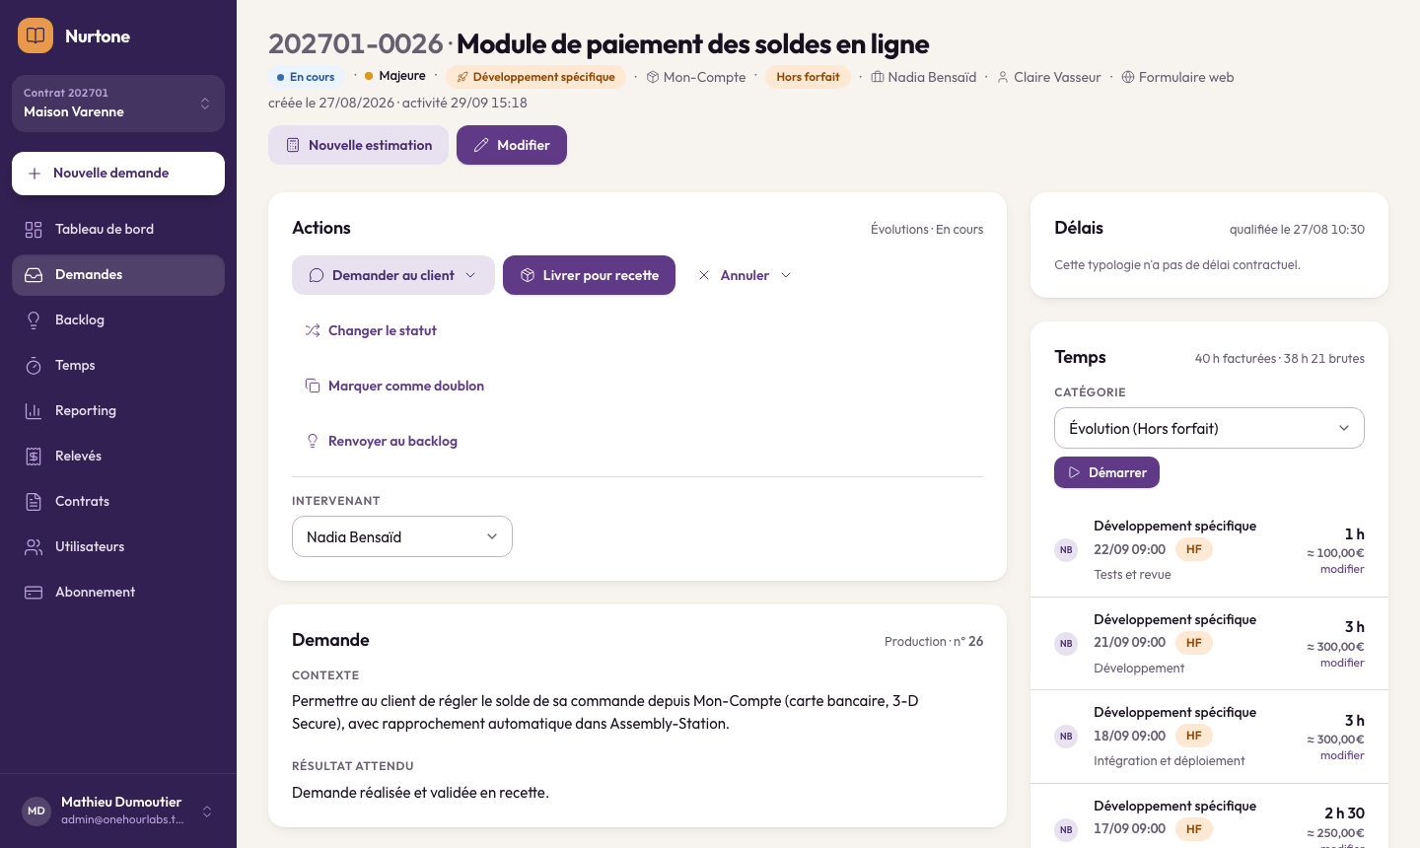This screenshot has width=1420, height=848.
Task: Open Demander au client dropdown
Action: [x=393, y=275]
